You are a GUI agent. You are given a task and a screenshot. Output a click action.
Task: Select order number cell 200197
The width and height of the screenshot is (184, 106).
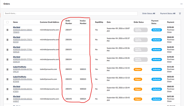click(69, 30)
